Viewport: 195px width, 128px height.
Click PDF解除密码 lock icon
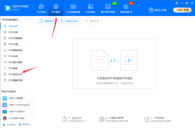click(5, 50)
